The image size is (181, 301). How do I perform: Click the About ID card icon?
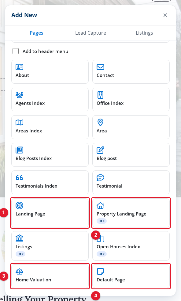pyautogui.click(x=19, y=67)
